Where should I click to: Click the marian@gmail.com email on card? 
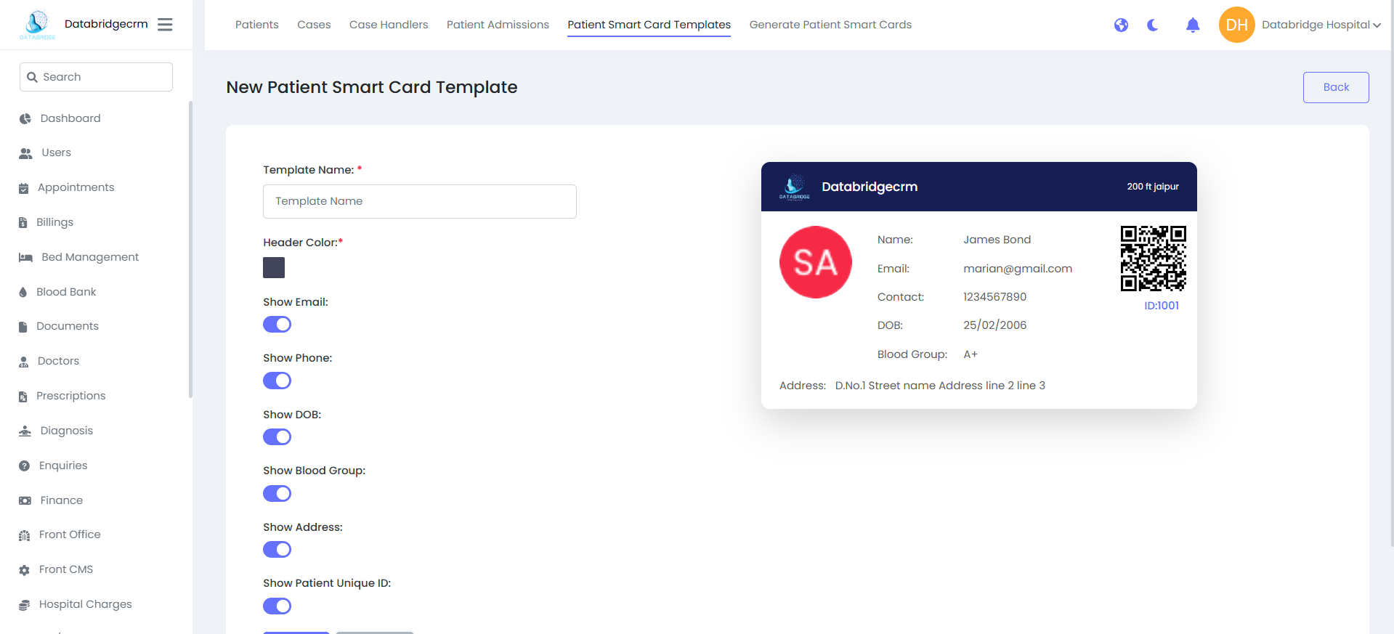click(x=1018, y=269)
